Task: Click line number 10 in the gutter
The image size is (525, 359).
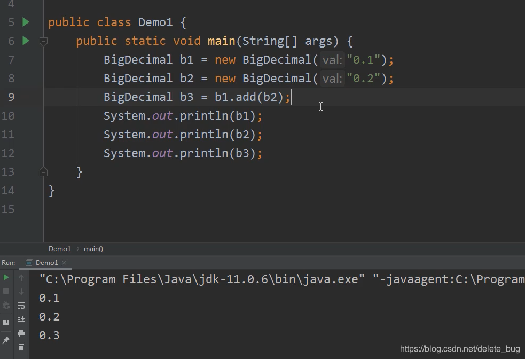Action: click(x=8, y=116)
